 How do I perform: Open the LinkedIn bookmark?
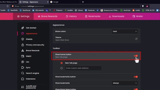pos(38,10)
